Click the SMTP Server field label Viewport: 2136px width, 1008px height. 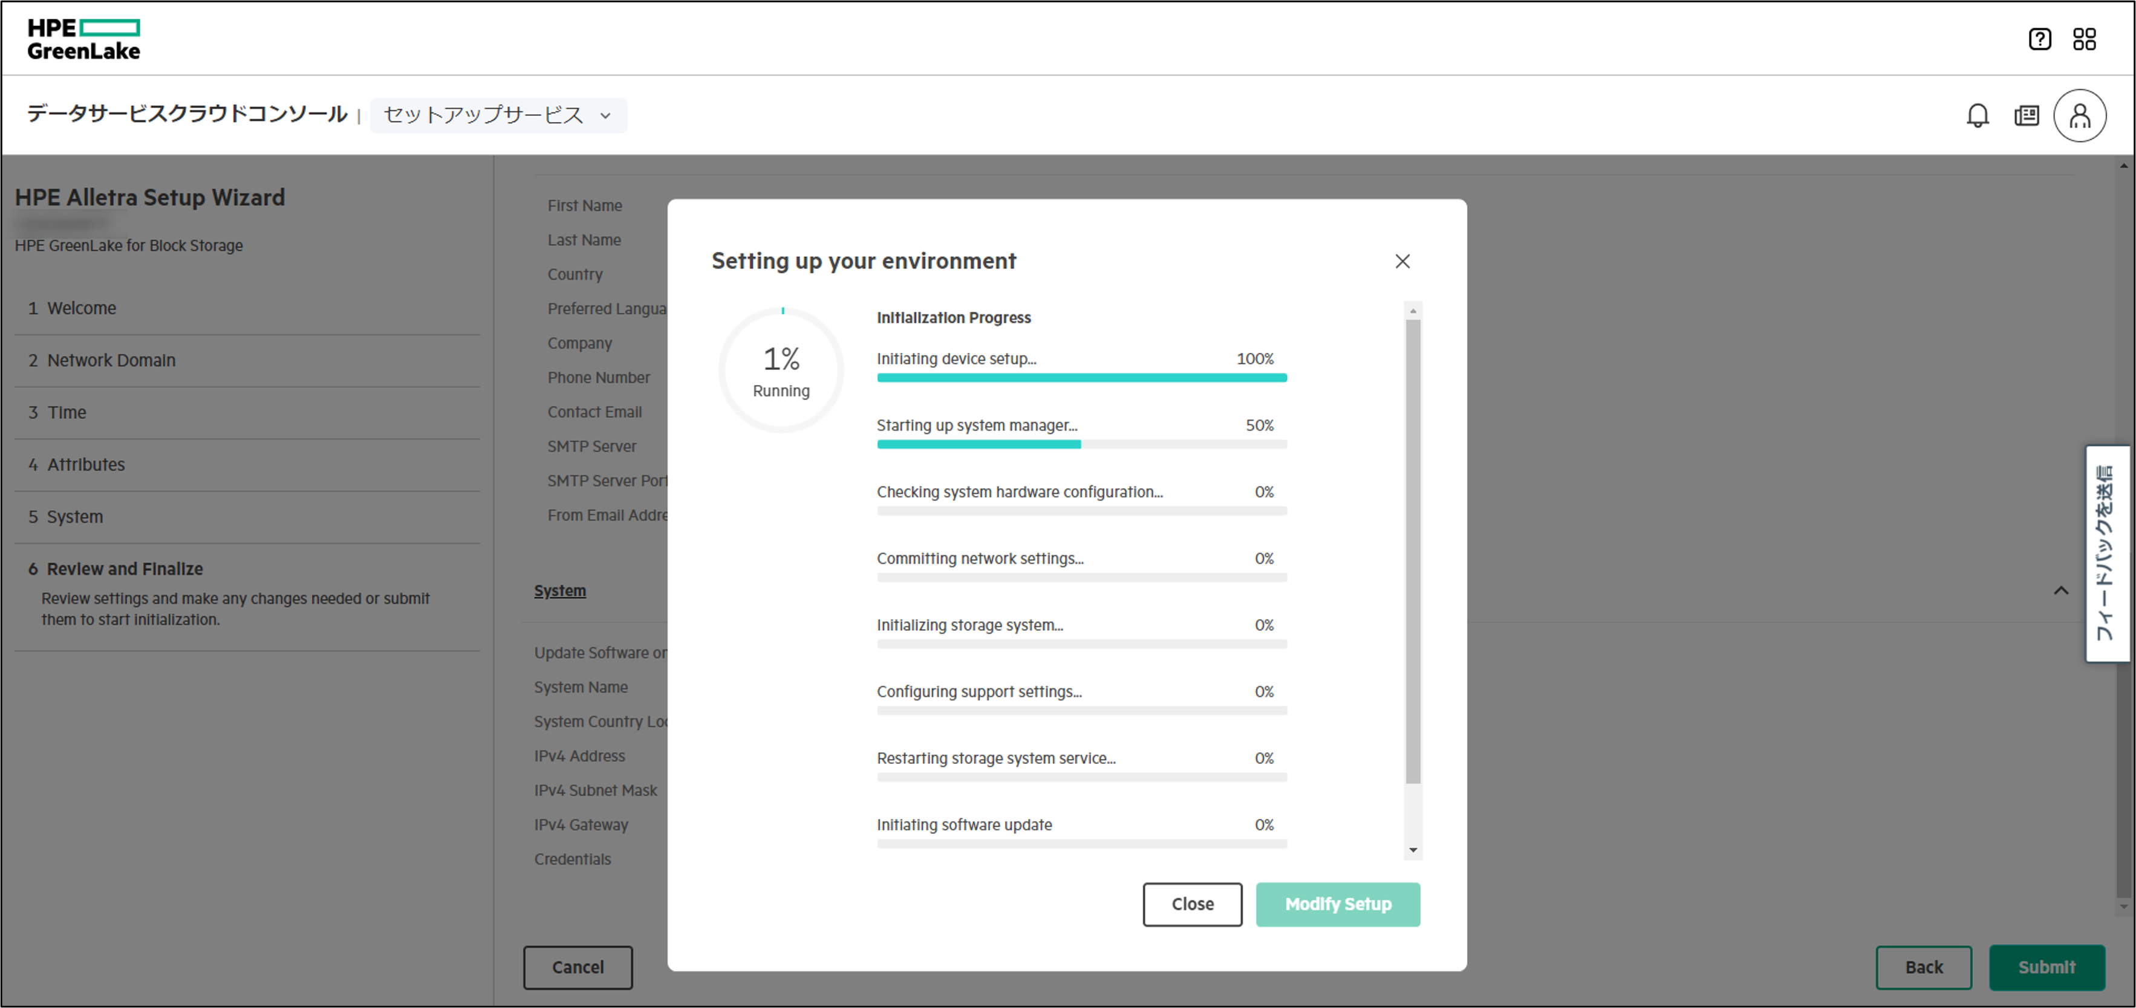pos(591,447)
